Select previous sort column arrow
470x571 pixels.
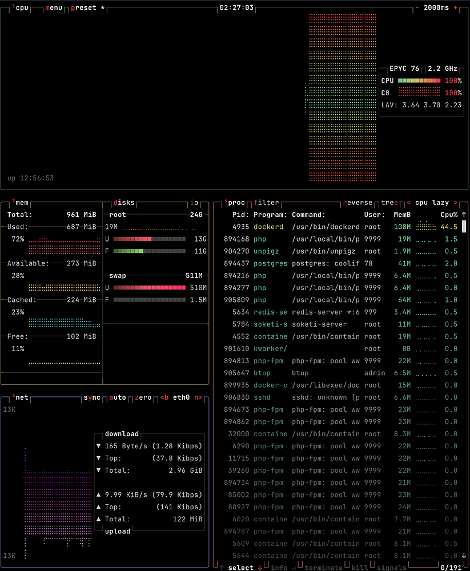pos(408,203)
